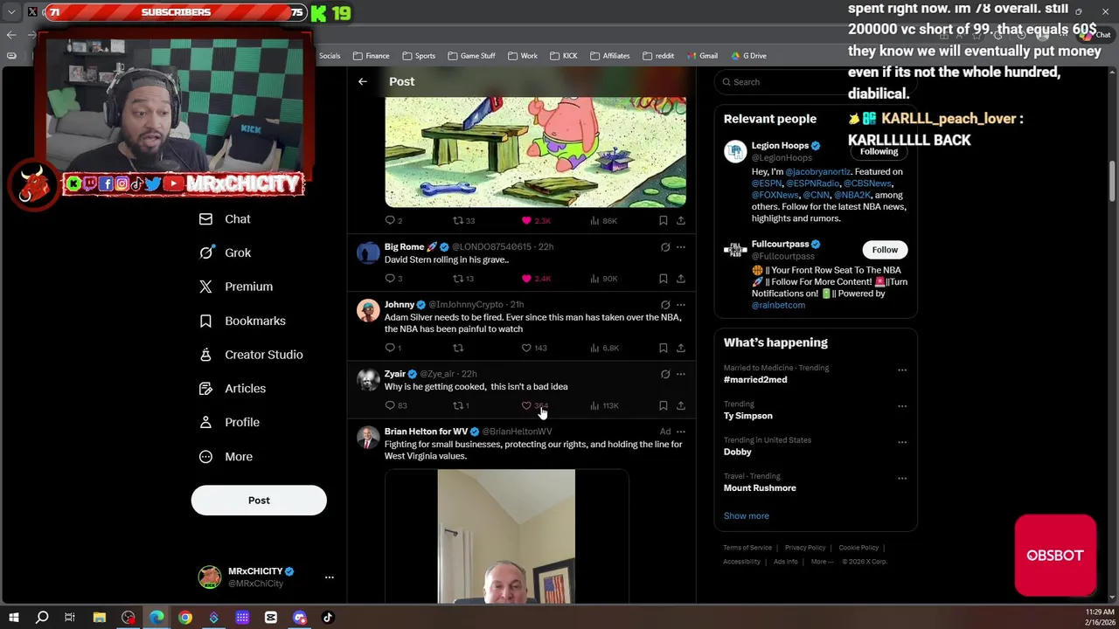Open Dobby trending topic

pyautogui.click(x=737, y=452)
